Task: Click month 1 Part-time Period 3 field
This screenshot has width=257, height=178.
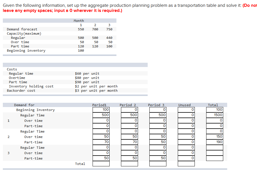Action: [158, 126]
